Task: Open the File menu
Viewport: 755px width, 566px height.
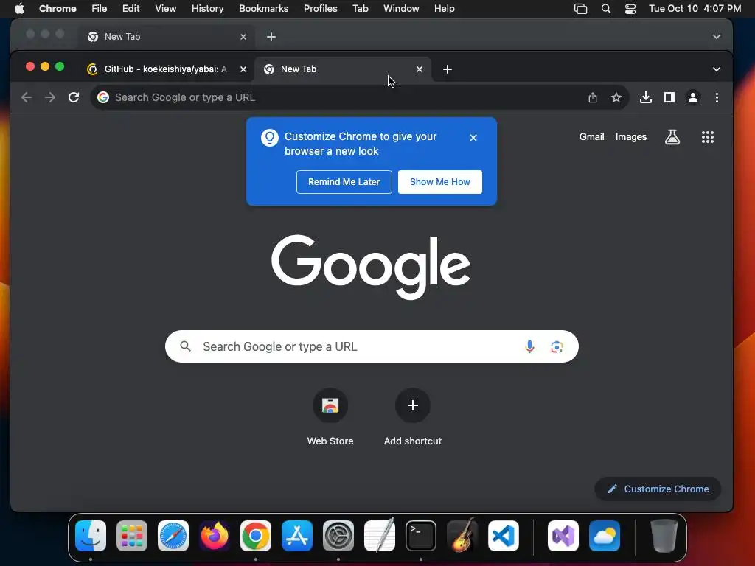Action: [x=100, y=9]
